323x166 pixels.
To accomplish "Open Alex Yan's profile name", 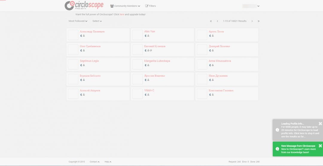I will click(x=150, y=31).
